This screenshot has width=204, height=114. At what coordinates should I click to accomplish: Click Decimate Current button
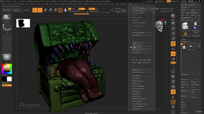click(x=141, y=50)
